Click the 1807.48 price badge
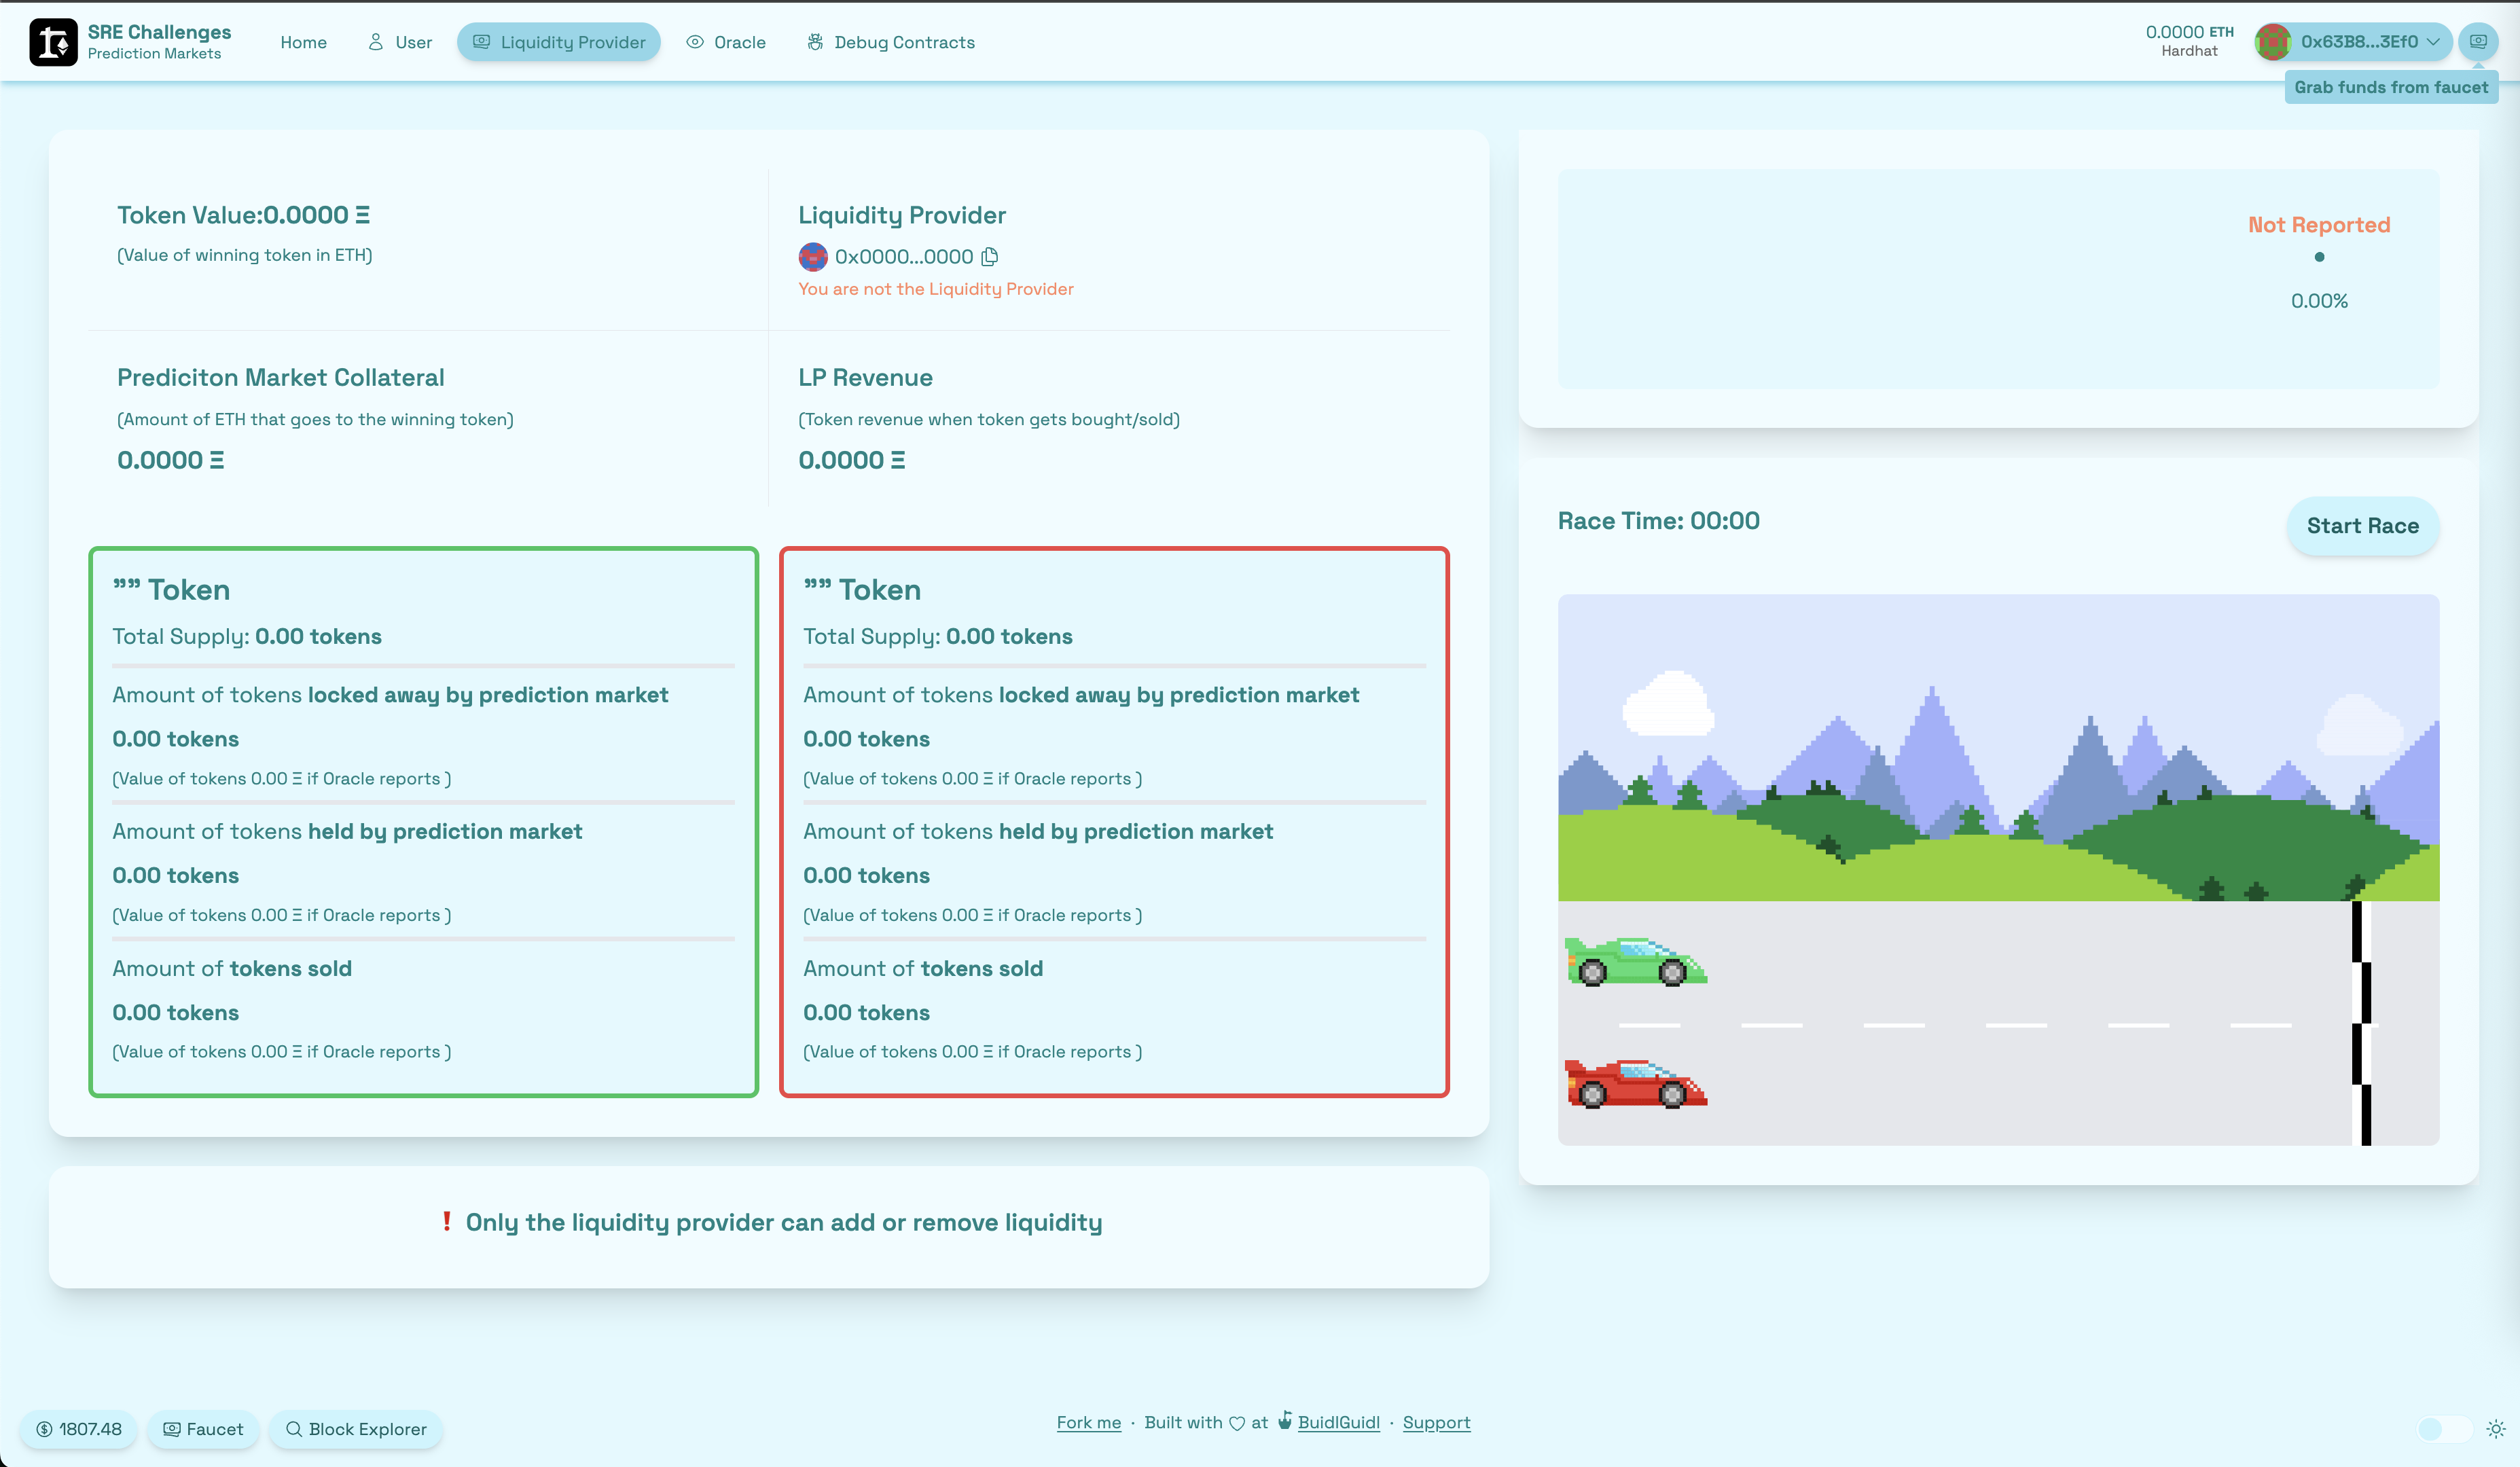This screenshot has width=2520, height=1467. (x=79, y=1429)
